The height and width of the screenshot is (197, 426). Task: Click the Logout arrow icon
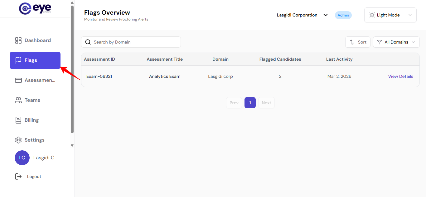[18, 176]
